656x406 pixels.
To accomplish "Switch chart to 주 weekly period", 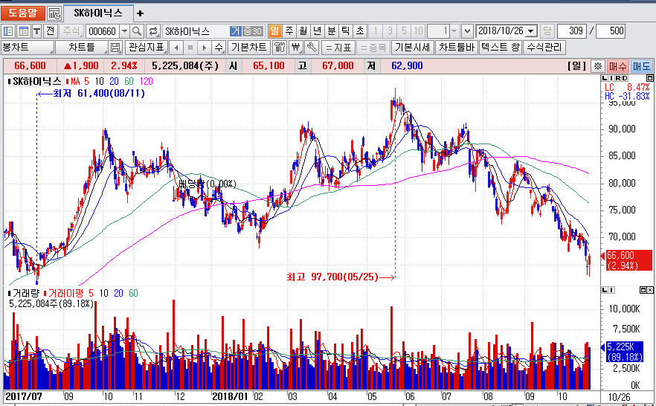I will point(289,31).
